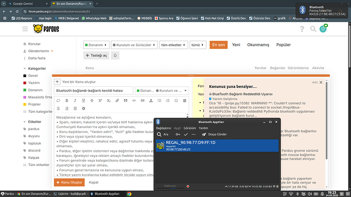The height and width of the screenshot is (197, 351).
Task: Open Yardım menu in Bluetooth window
Action: pyautogui.click(x=203, y=128)
